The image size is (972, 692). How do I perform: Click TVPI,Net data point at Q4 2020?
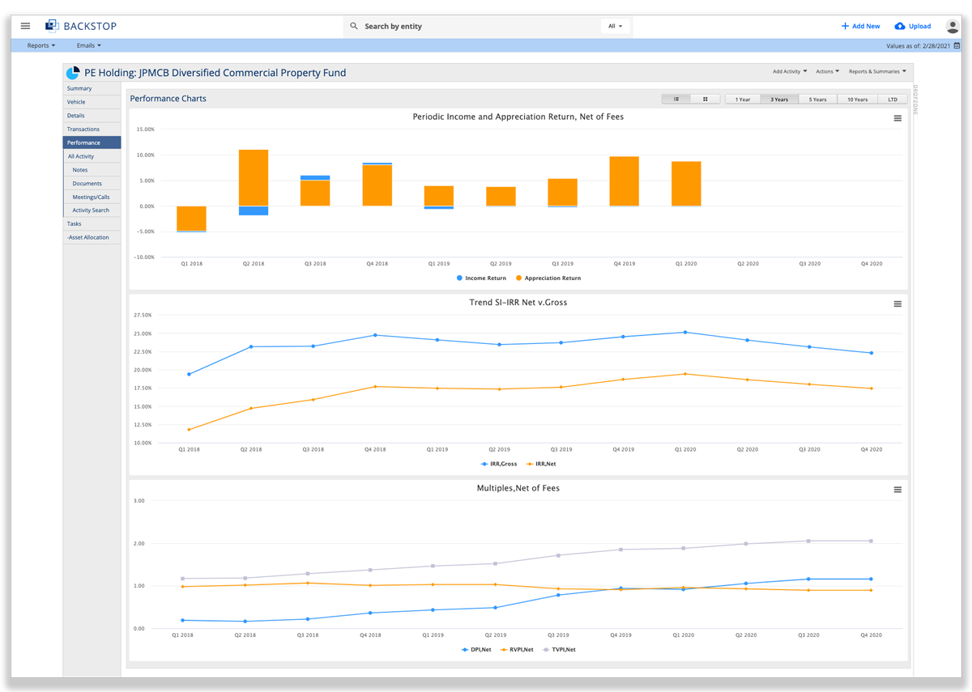tap(871, 541)
